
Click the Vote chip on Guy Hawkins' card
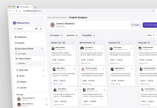90,60
